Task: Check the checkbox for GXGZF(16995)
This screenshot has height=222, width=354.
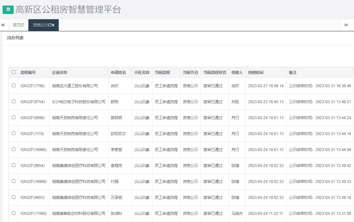Action: 13,149
